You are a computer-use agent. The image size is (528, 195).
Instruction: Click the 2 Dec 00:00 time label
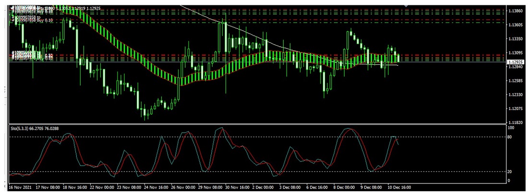click(264, 187)
